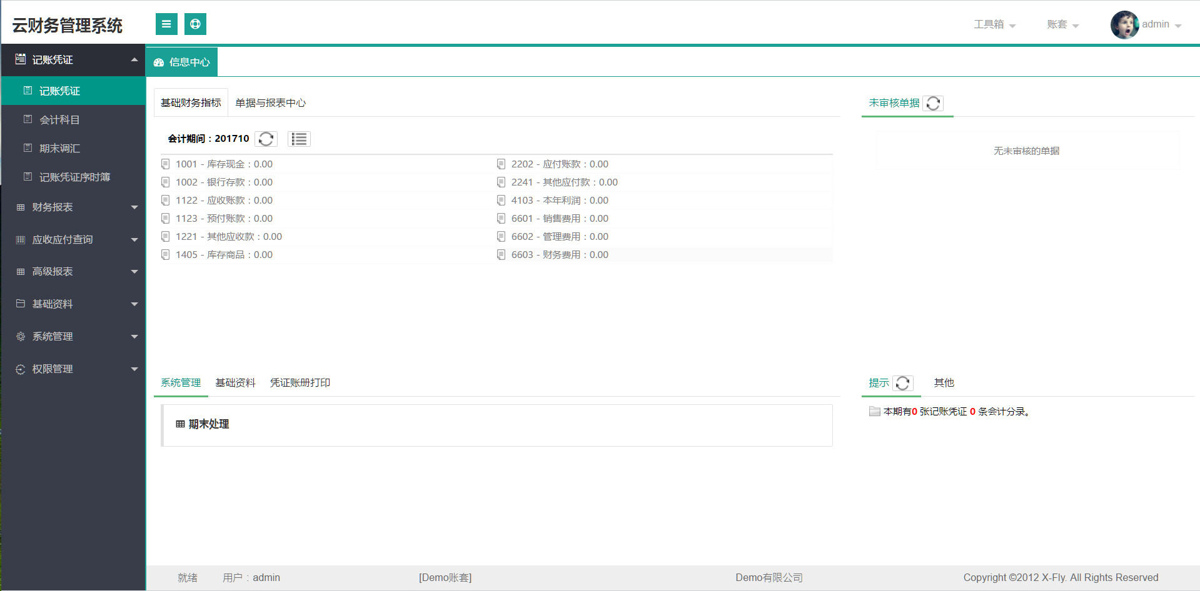This screenshot has height=591, width=1200.
Task: Click the 记账凭证 section header icon
Action: point(21,59)
